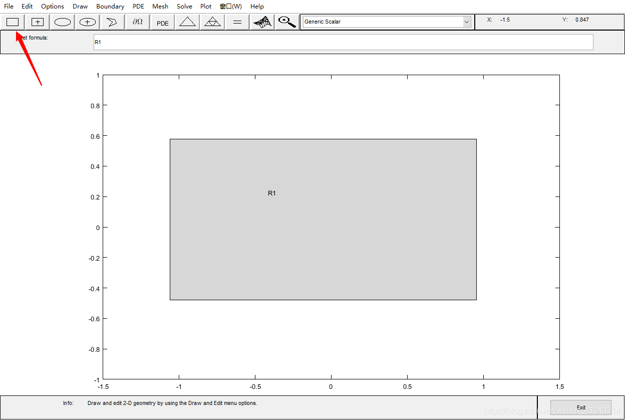Initialize triangular mesh button
This screenshot has width=625, height=420.
(188, 22)
